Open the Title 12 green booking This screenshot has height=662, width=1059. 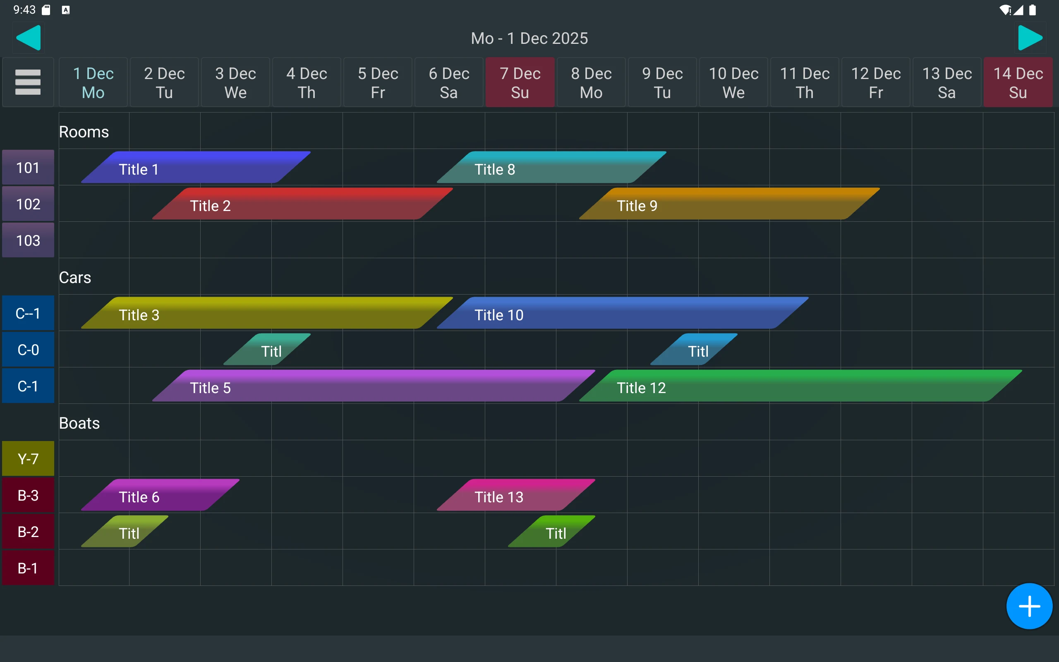(x=801, y=386)
